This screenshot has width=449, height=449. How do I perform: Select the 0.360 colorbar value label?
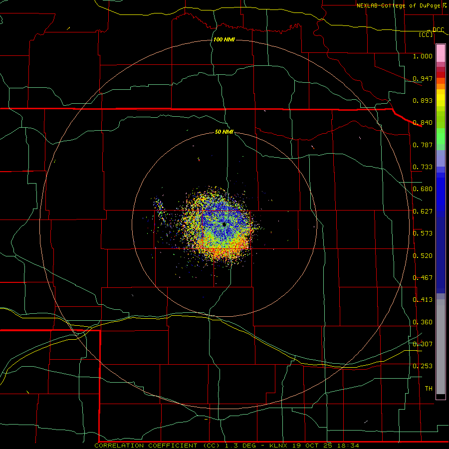[423, 322]
